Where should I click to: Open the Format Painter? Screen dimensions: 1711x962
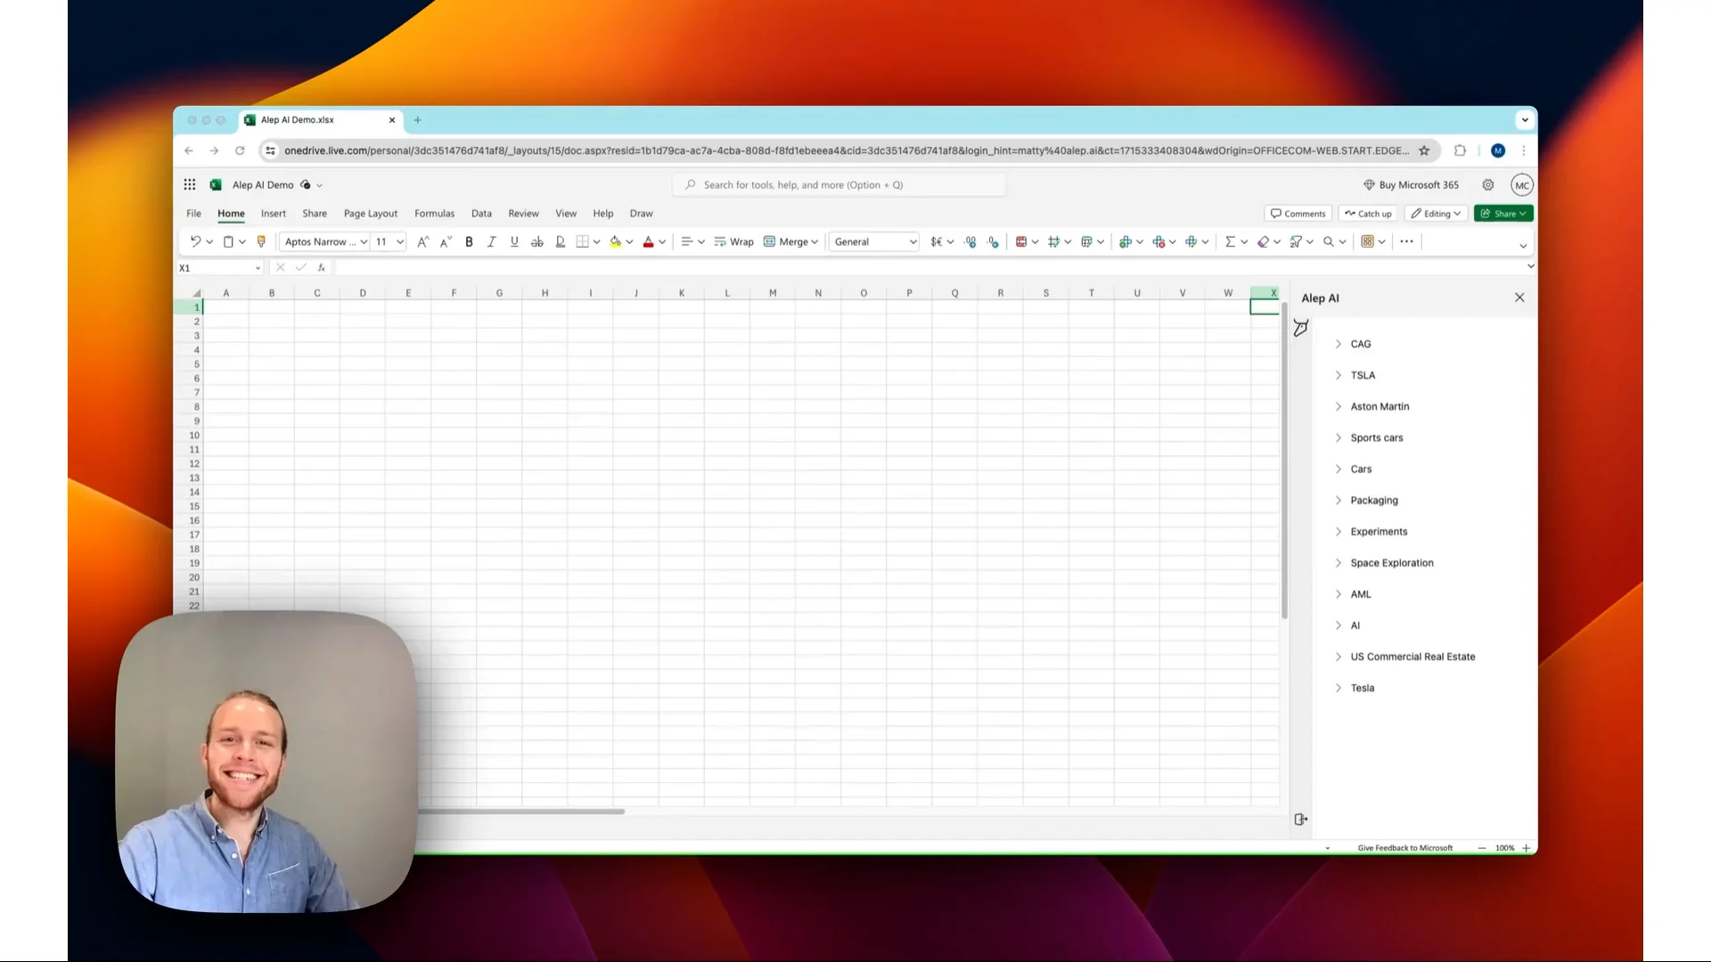[261, 241]
